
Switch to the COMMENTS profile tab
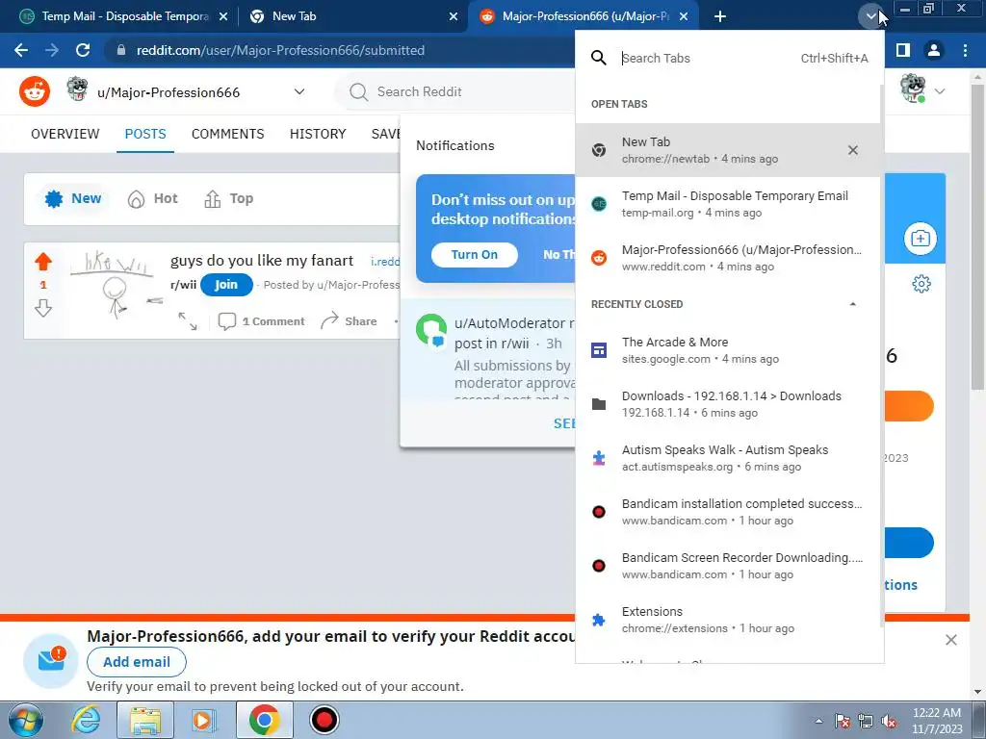227,134
